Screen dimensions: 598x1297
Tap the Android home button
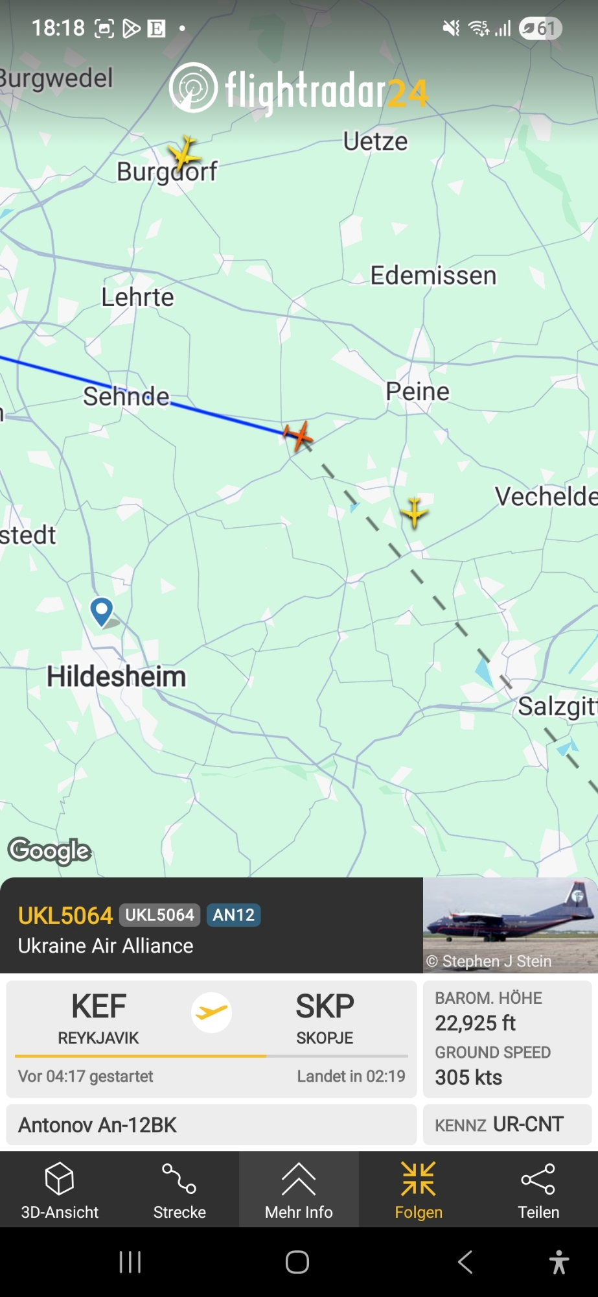coord(297,1262)
